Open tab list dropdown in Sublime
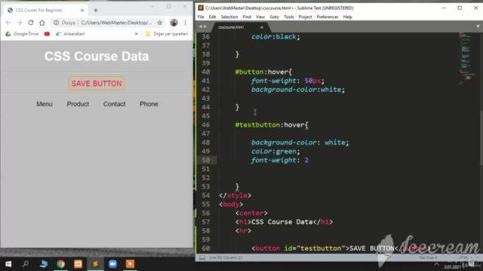Viewport: 483px width, 271px height. (478, 27)
